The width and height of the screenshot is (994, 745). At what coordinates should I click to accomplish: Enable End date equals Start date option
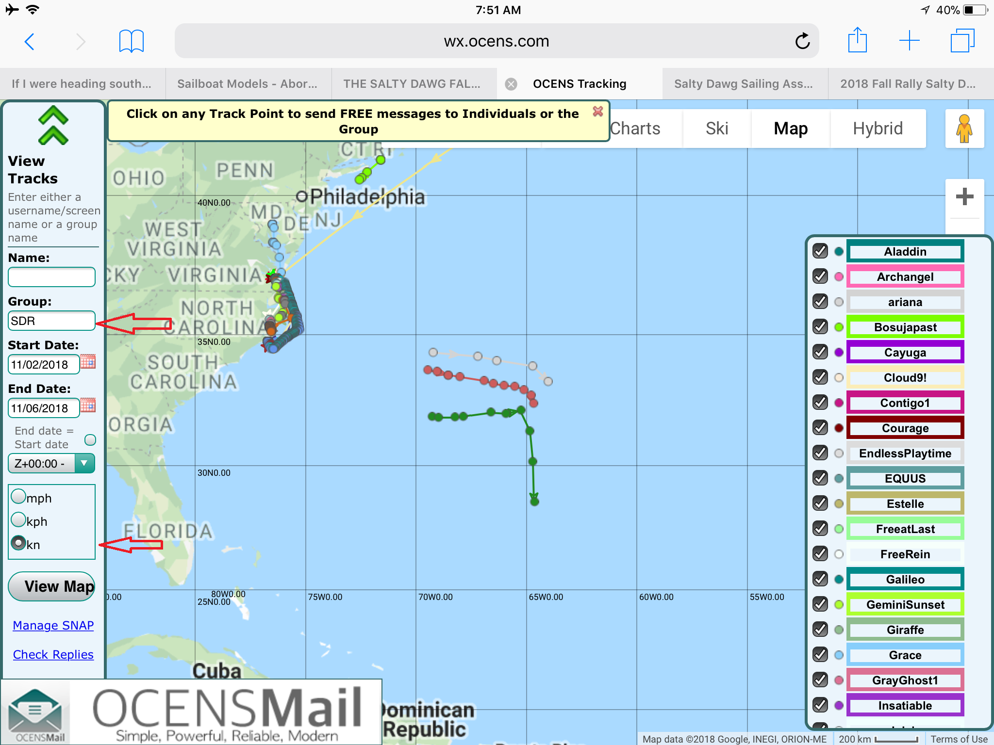click(x=90, y=440)
